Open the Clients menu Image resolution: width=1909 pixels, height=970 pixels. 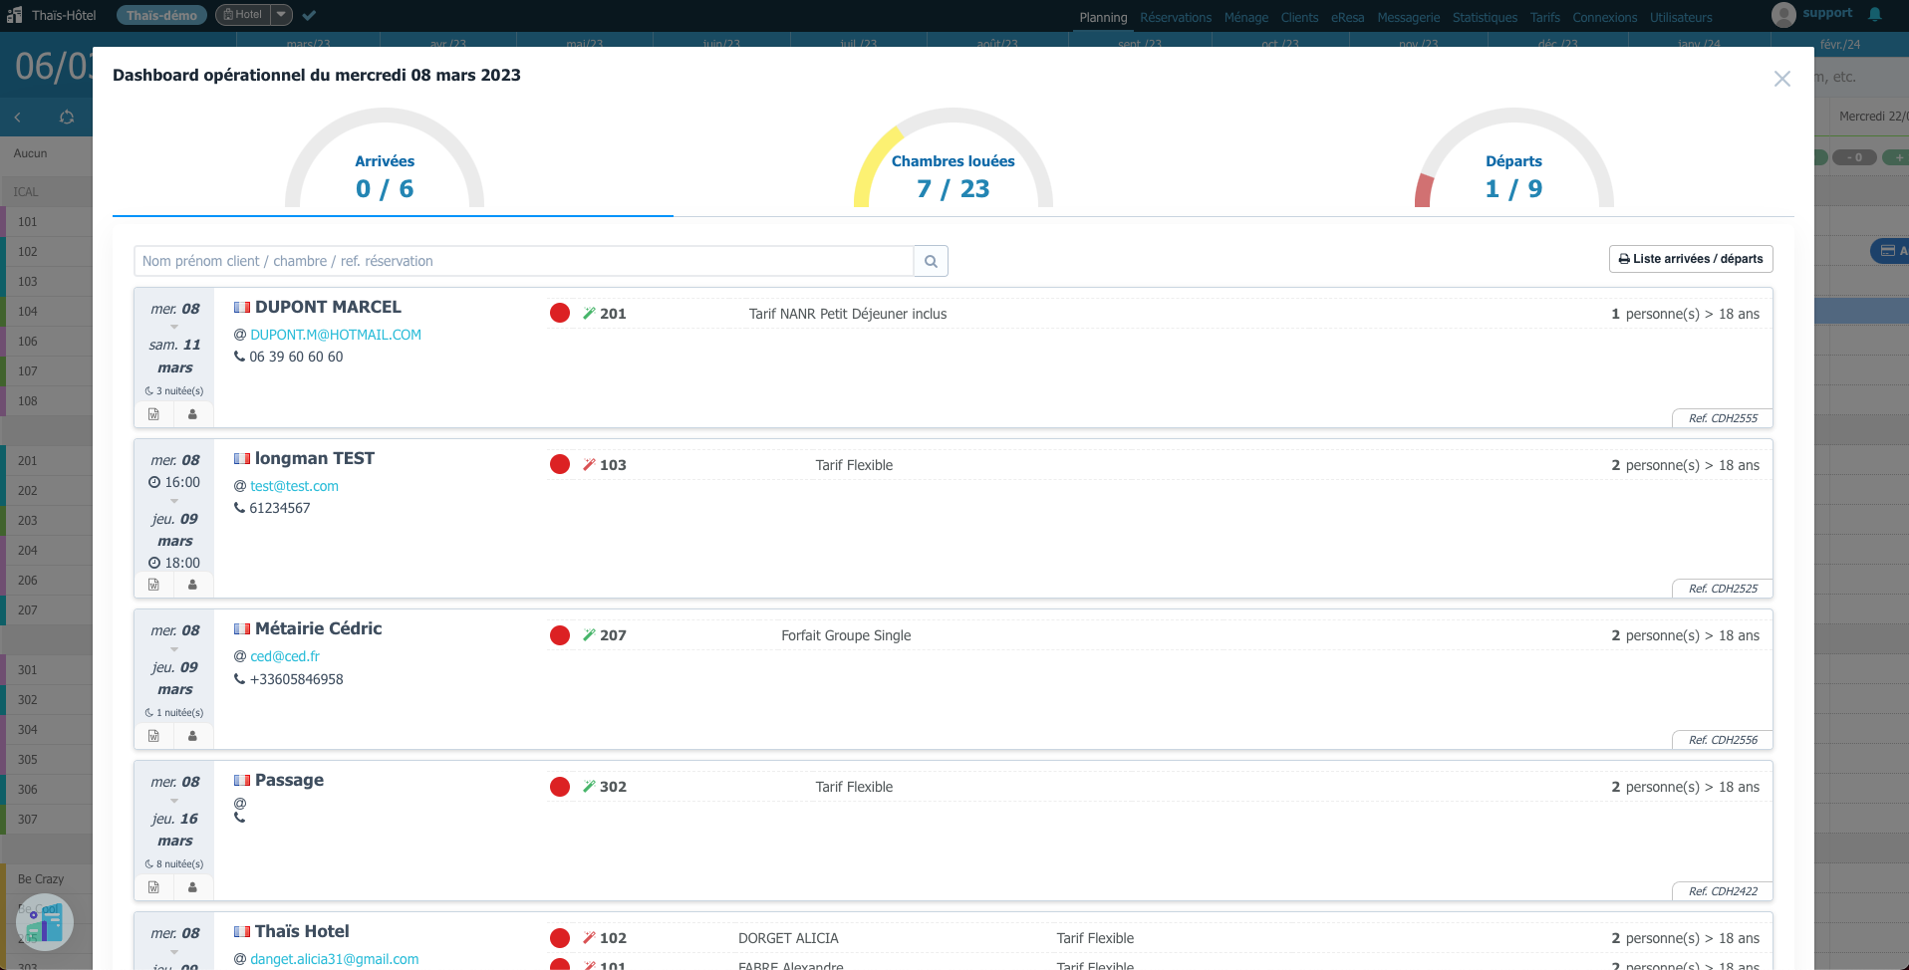click(x=1299, y=18)
